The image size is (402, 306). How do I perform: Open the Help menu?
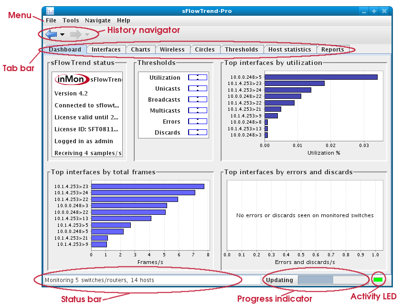pyautogui.click(x=124, y=20)
